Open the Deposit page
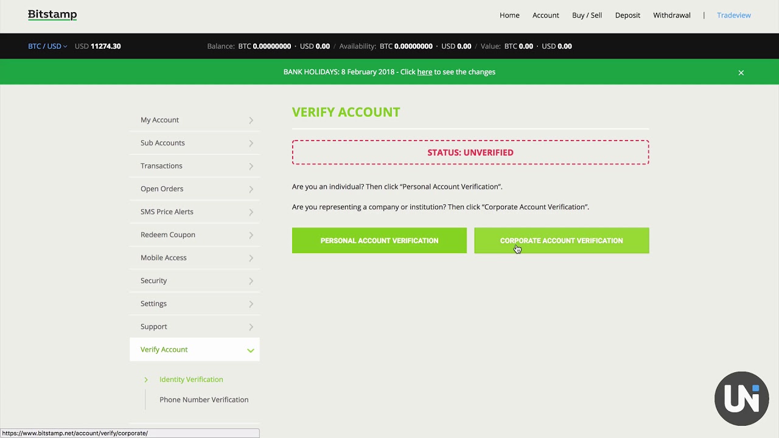The height and width of the screenshot is (438, 779). pyautogui.click(x=627, y=15)
